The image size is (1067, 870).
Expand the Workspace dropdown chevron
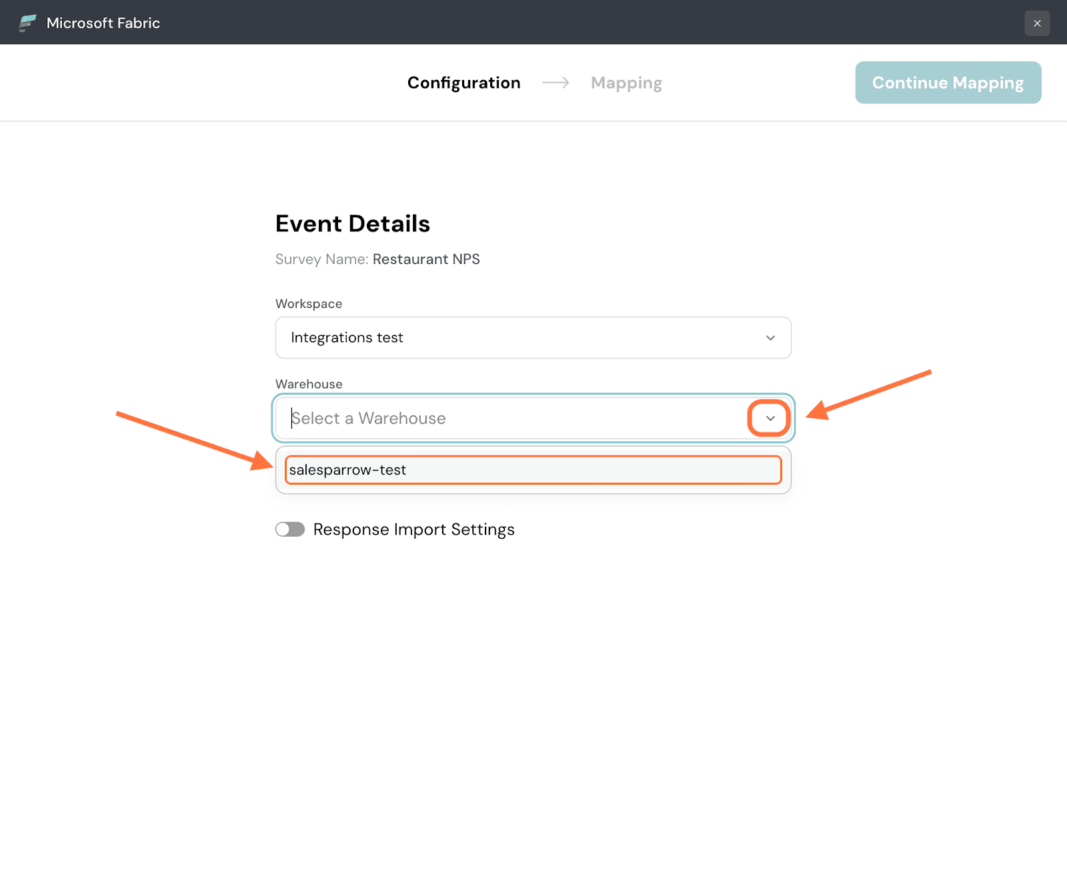pos(770,338)
